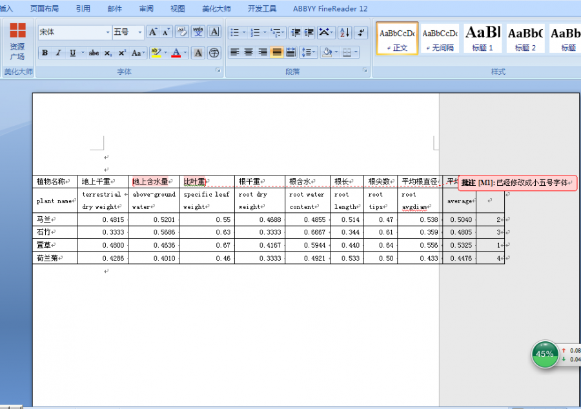Apply text highlight color marker
581x409 pixels.
(x=156, y=53)
